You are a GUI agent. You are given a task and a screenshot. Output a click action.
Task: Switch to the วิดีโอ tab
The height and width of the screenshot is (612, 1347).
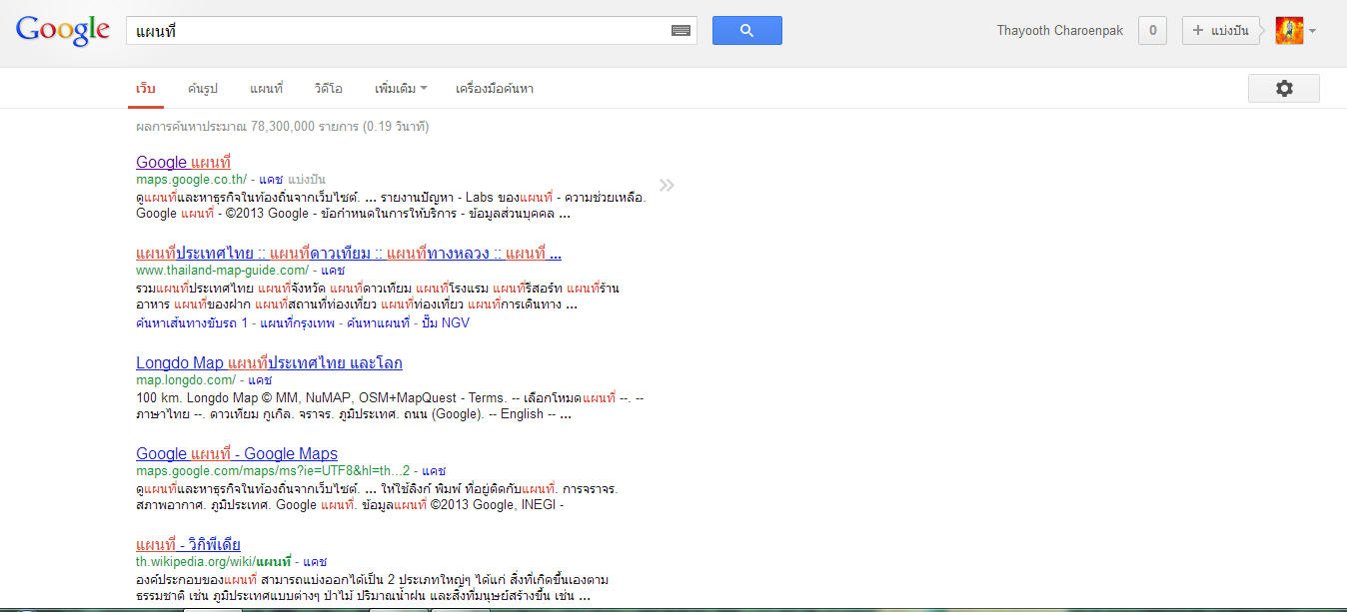328,89
